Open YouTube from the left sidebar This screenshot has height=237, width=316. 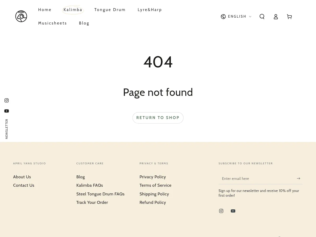click(x=7, y=111)
